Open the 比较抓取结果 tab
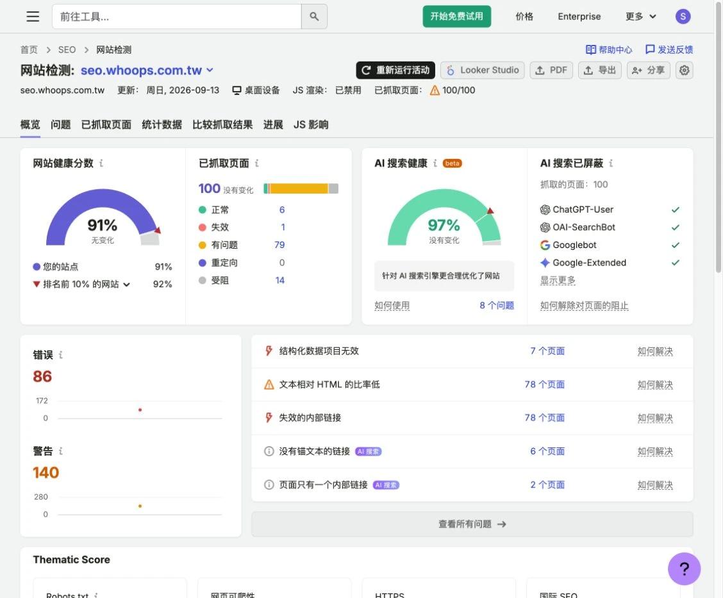723x598 pixels. [x=222, y=124]
